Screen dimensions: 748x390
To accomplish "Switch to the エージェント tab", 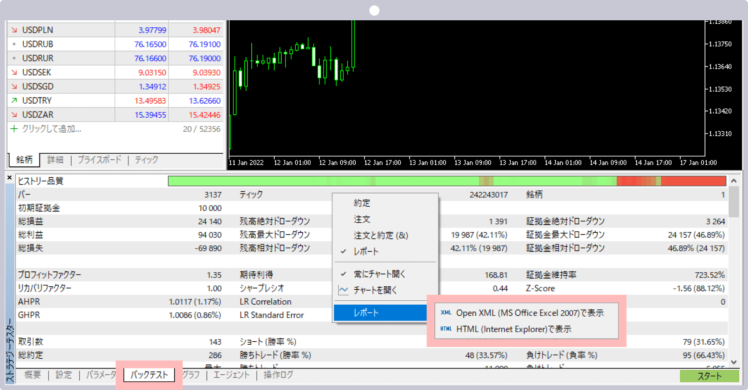I will click(x=231, y=375).
